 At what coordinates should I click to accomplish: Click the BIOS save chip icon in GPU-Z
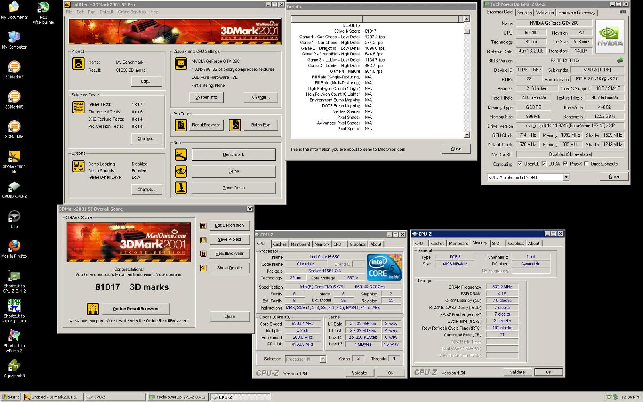pyautogui.click(x=620, y=60)
